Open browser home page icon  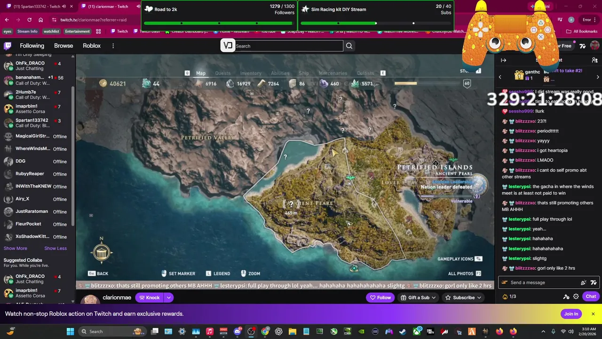click(41, 20)
